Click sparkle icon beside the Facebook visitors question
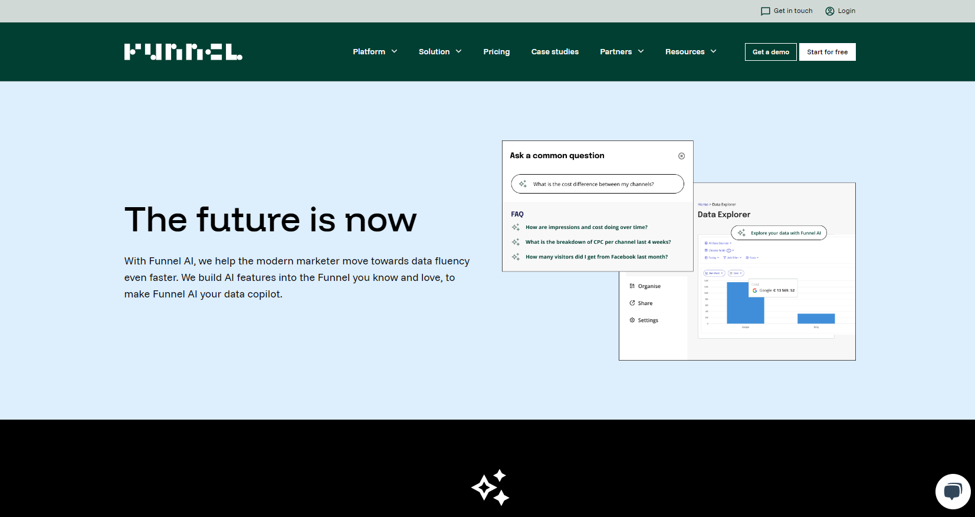This screenshot has width=975, height=517. [x=516, y=257]
